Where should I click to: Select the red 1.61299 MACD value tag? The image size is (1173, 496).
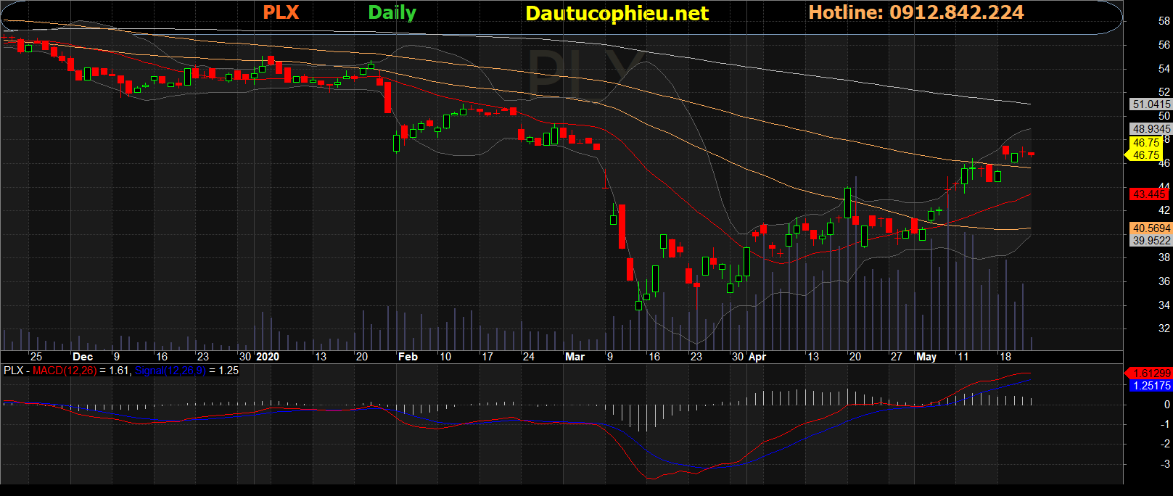pyautogui.click(x=1151, y=373)
